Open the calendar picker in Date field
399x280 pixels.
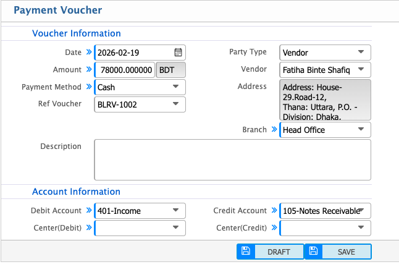(x=178, y=53)
